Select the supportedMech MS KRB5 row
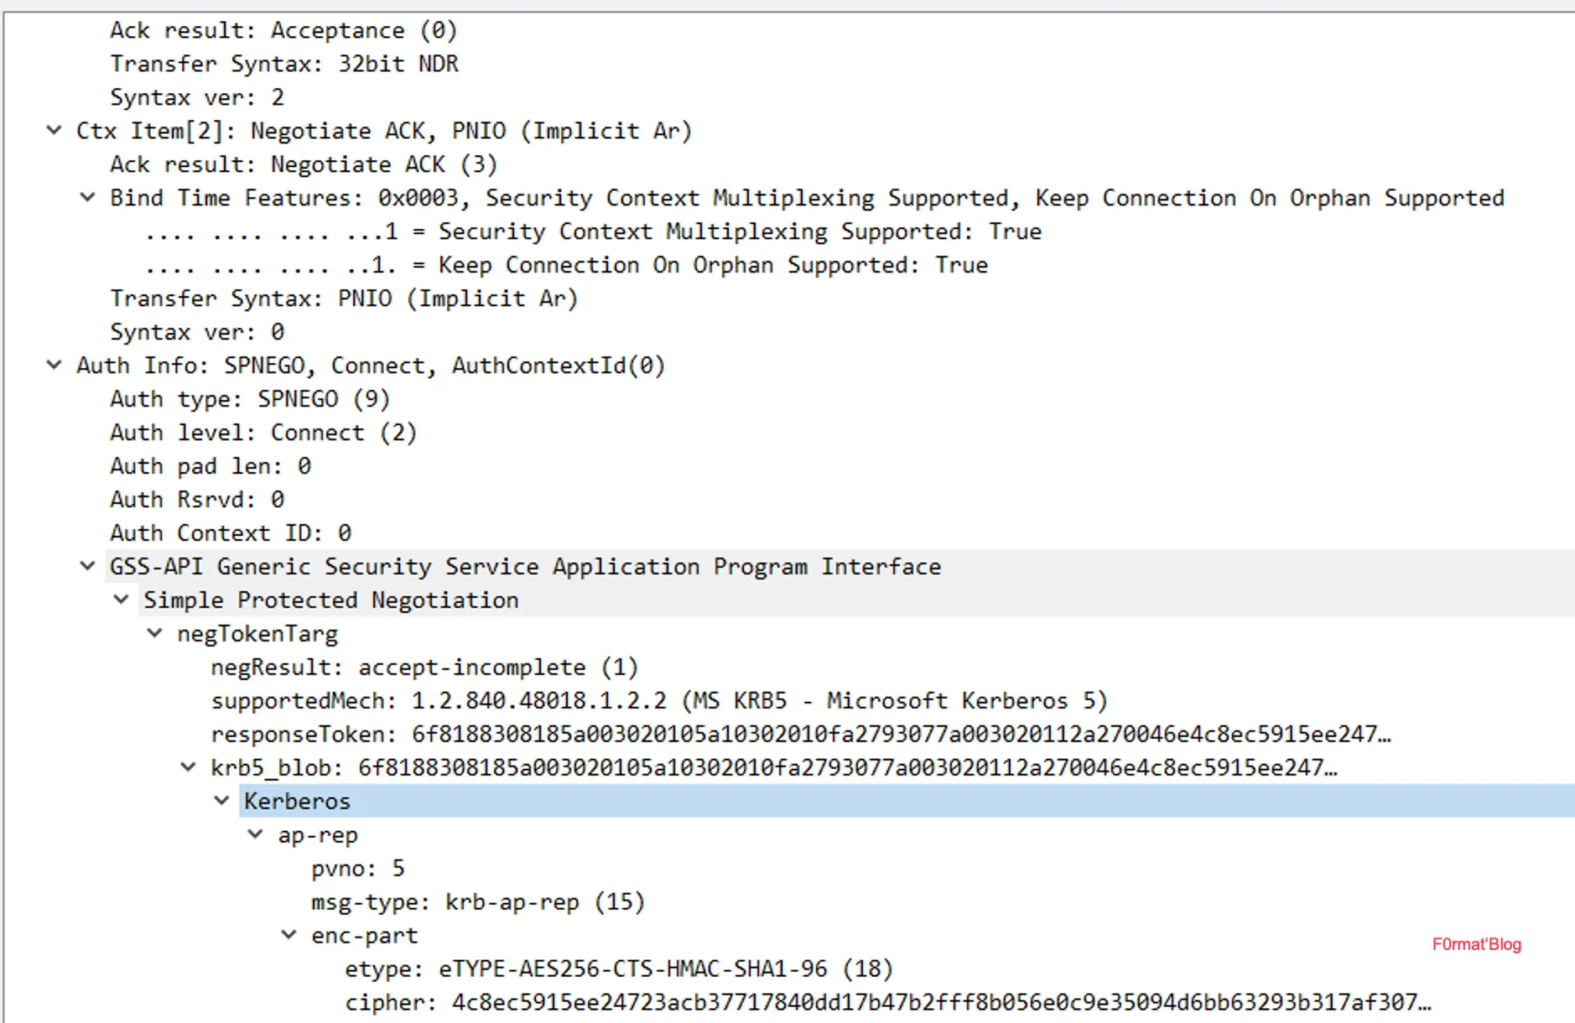Viewport: 1575px width, 1023px height. click(x=659, y=701)
